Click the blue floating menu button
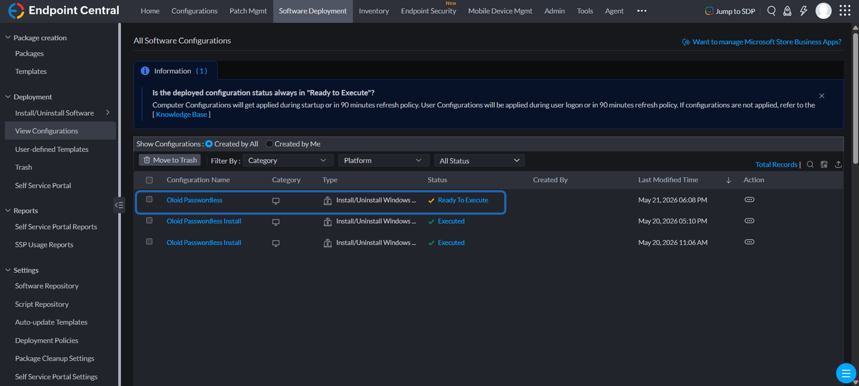The height and width of the screenshot is (386, 859). pyautogui.click(x=846, y=373)
